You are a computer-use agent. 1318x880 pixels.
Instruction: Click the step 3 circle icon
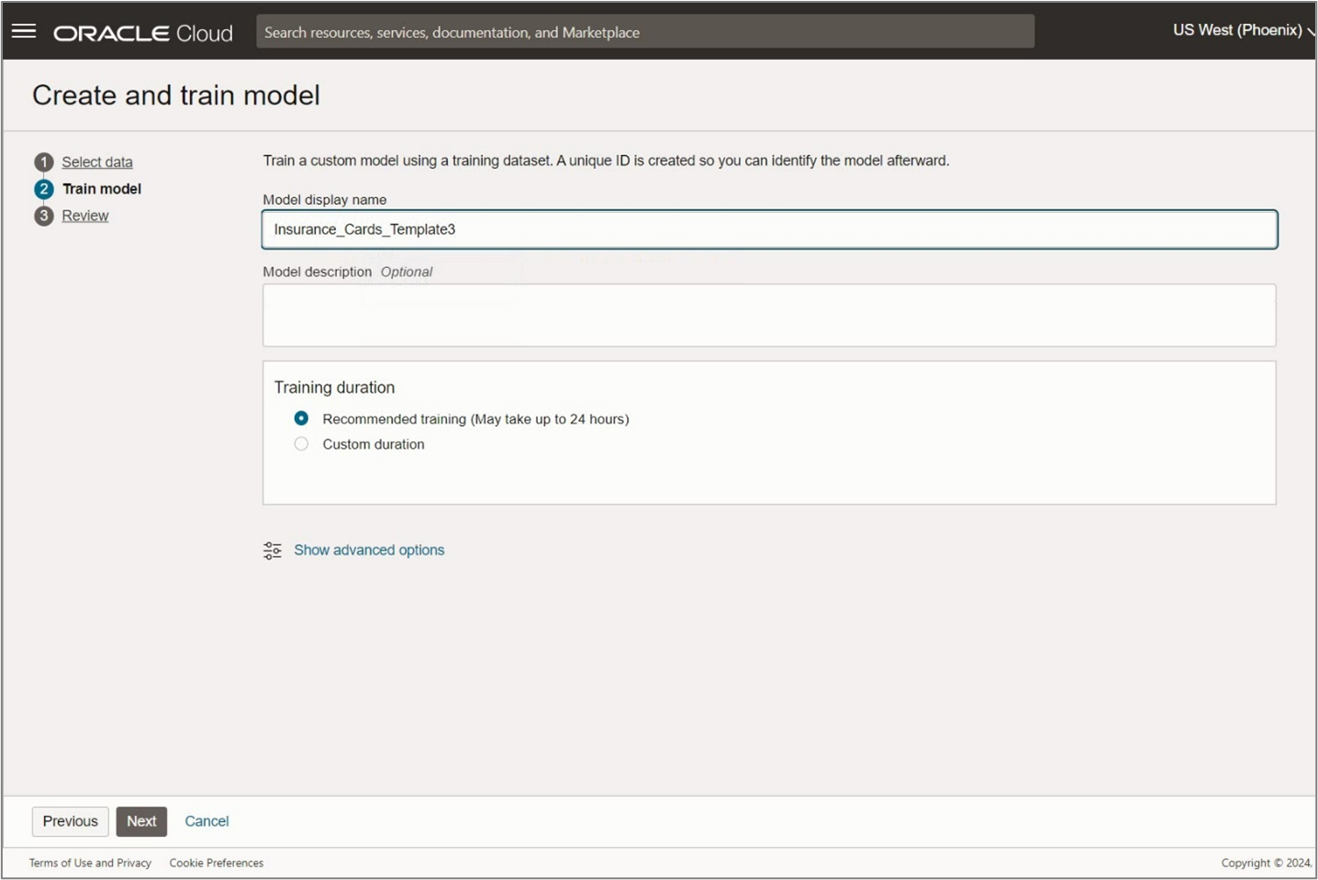(x=43, y=216)
